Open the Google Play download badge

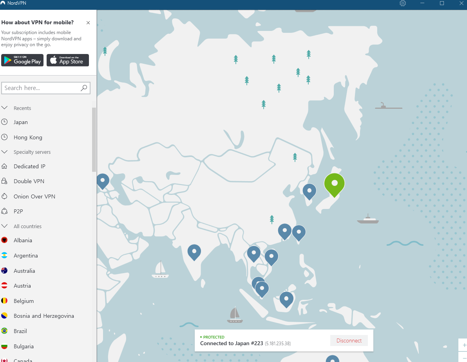click(22, 60)
